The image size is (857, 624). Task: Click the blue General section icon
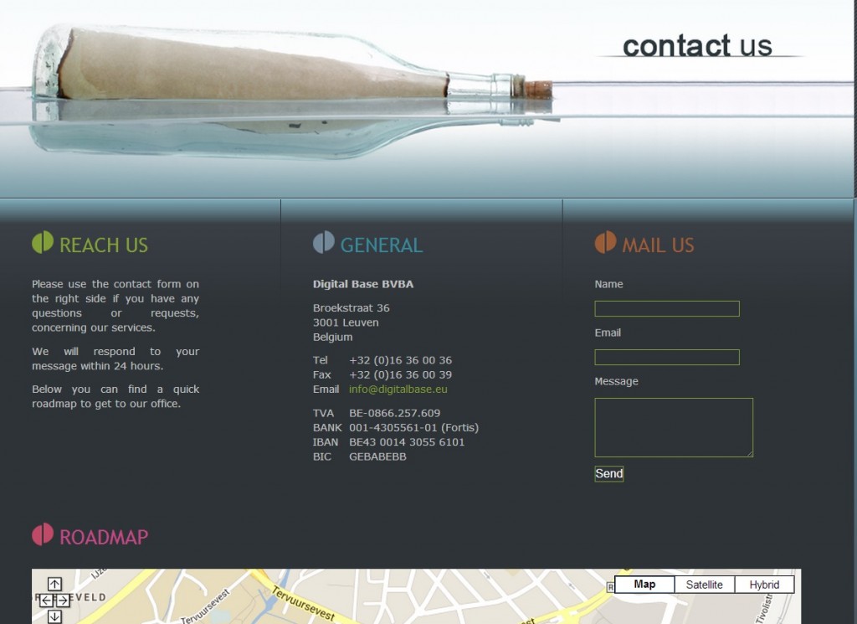tap(324, 242)
